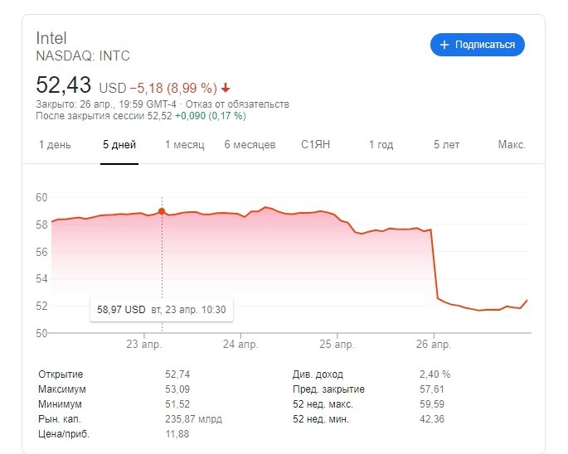Switch to the 6 месяцев range

[250, 145]
